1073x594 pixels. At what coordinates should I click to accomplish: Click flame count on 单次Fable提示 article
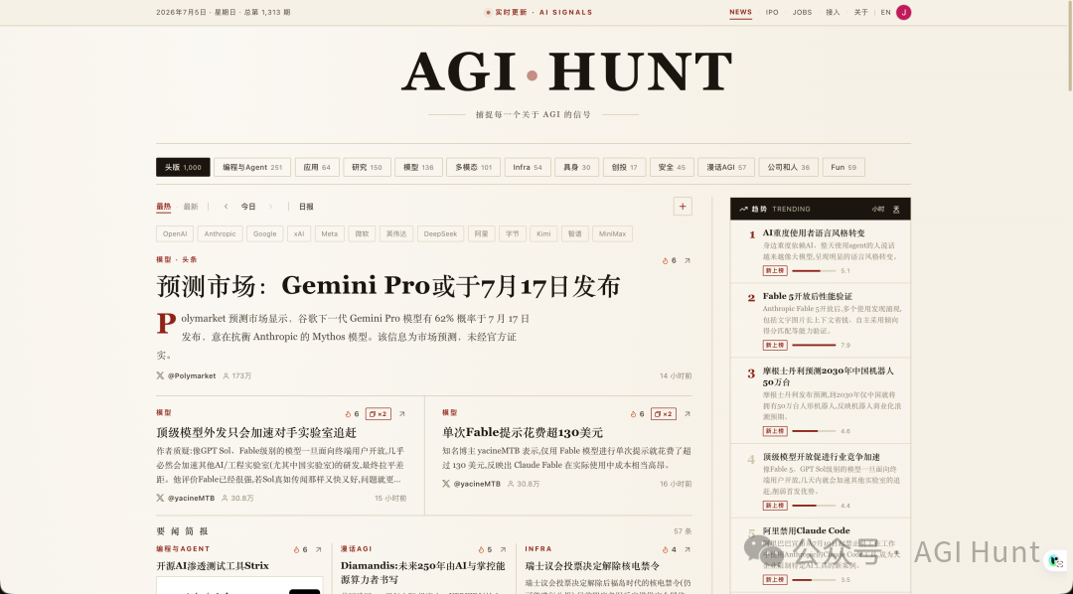click(x=637, y=414)
